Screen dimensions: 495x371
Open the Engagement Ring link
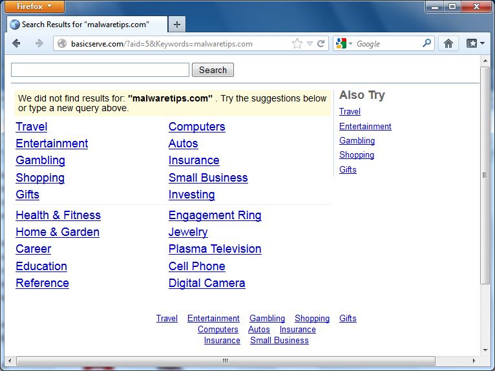tap(215, 215)
